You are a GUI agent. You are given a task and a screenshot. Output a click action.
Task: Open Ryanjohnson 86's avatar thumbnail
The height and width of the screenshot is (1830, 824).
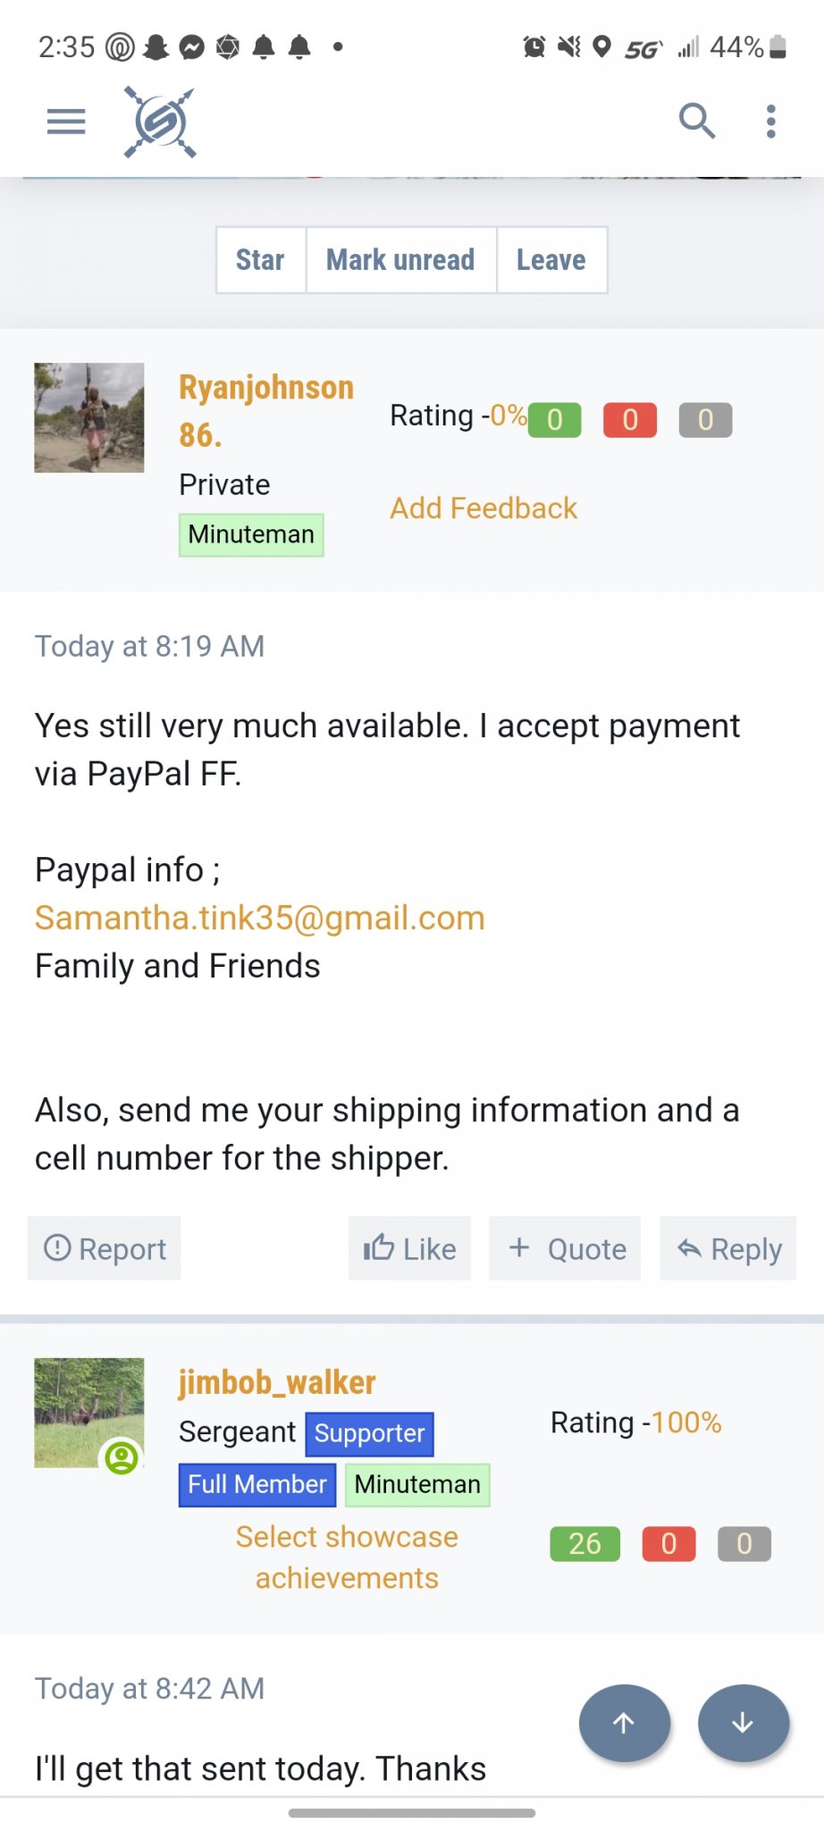(89, 417)
